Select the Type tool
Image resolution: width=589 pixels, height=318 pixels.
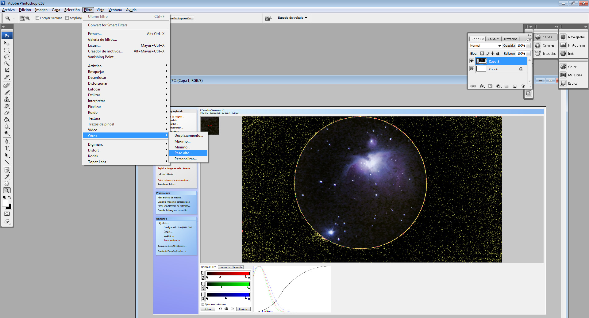pyautogui.click(x=7, y=148)
